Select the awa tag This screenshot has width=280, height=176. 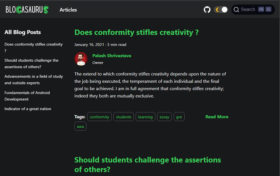click(80, 127)
